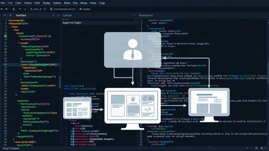Open the menu directly right of File
This screenshot has height=151, width=269.
coord(10,3)
